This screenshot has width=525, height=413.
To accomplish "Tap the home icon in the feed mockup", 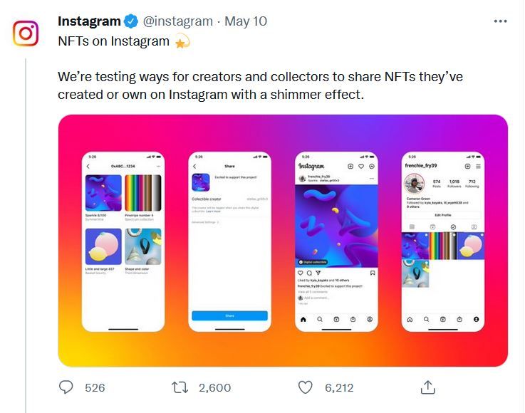I will pos(303,320).
